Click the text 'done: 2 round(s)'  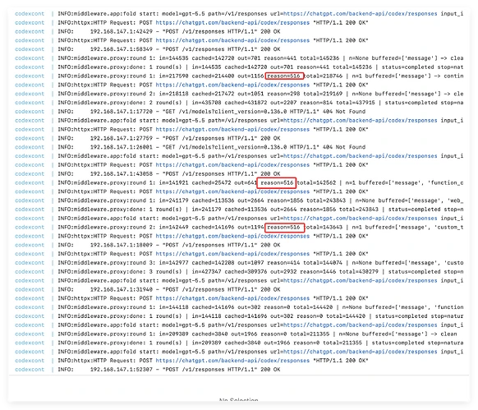click(x=156, y=103)
